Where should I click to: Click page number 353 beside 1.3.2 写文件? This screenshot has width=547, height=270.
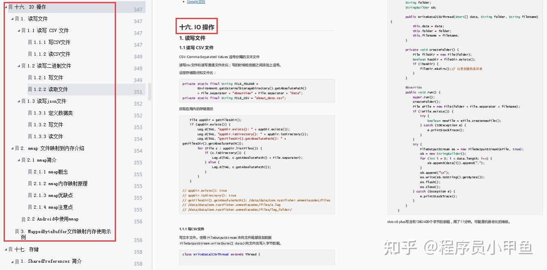(x=138, y=127)
